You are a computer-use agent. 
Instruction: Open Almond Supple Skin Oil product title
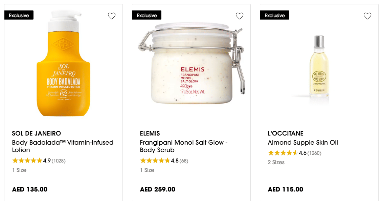click(x=303, y=143)
